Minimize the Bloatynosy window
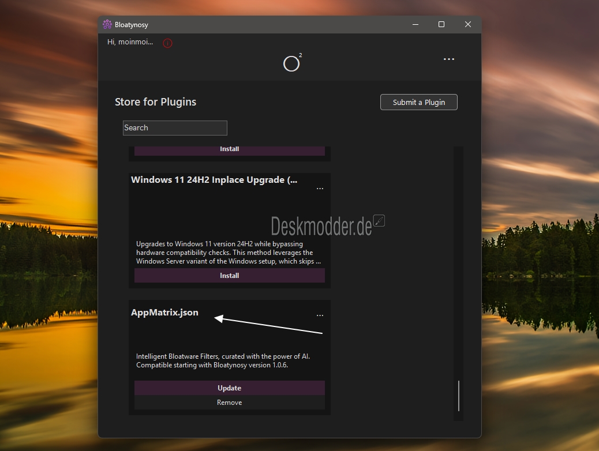This screenshot has width=599, height=451. (x=415, y=25)
